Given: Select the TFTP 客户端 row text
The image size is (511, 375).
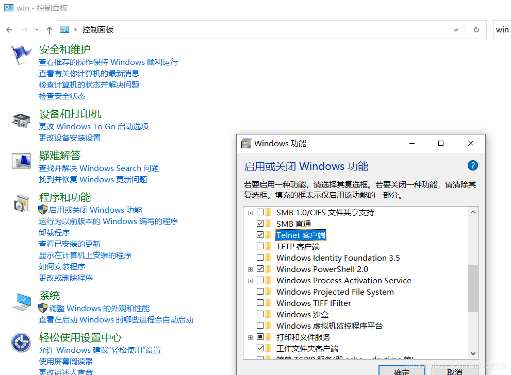Looking at the screenshot, I should 298,246.
